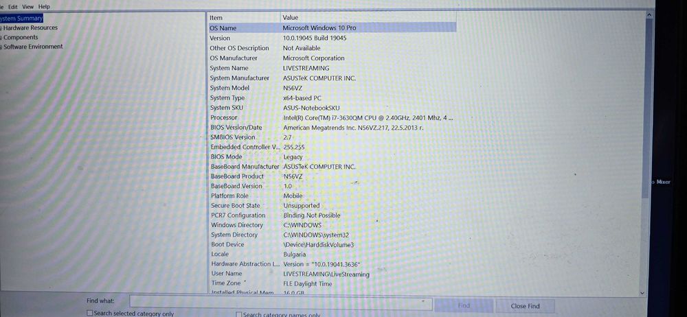This screenshot has height=317, width=687.
Task: Open the View menu
Action: point(28,7)
